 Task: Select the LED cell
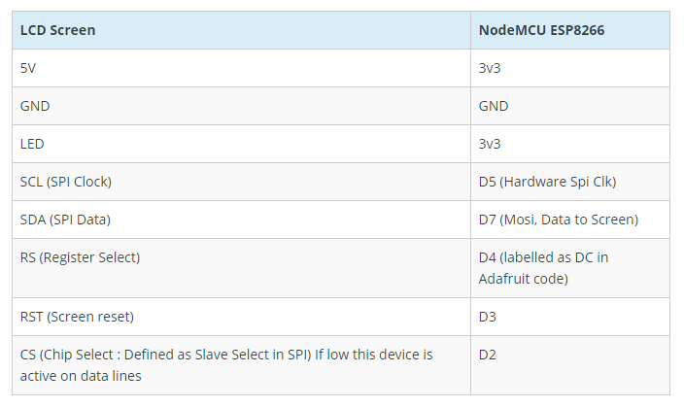point(241,144)
